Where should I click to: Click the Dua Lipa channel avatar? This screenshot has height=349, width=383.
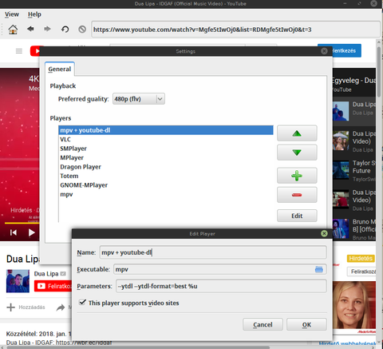click(18, 281)
